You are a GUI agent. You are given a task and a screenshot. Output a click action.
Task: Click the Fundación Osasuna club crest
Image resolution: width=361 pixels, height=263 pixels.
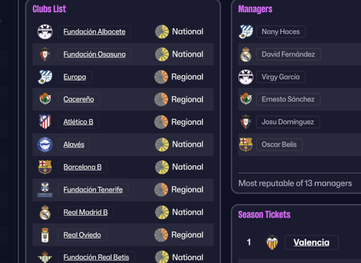[x=45, y=55]
